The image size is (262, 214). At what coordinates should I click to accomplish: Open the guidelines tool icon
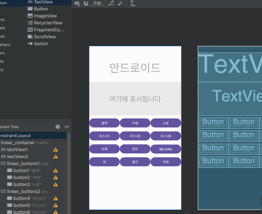click(x=132, y=3)
